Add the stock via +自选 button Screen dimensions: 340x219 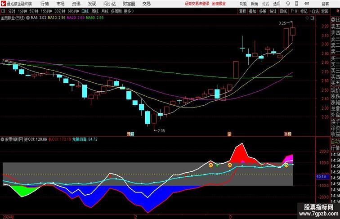314,11
